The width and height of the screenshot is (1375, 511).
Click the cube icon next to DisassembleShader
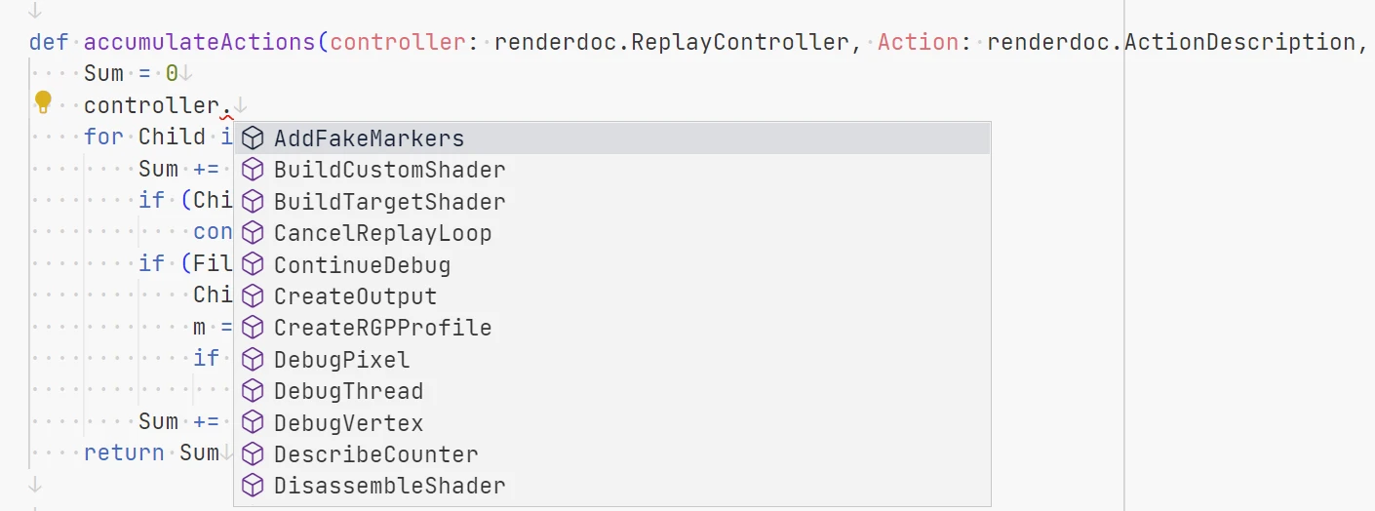tap(253, 486)
